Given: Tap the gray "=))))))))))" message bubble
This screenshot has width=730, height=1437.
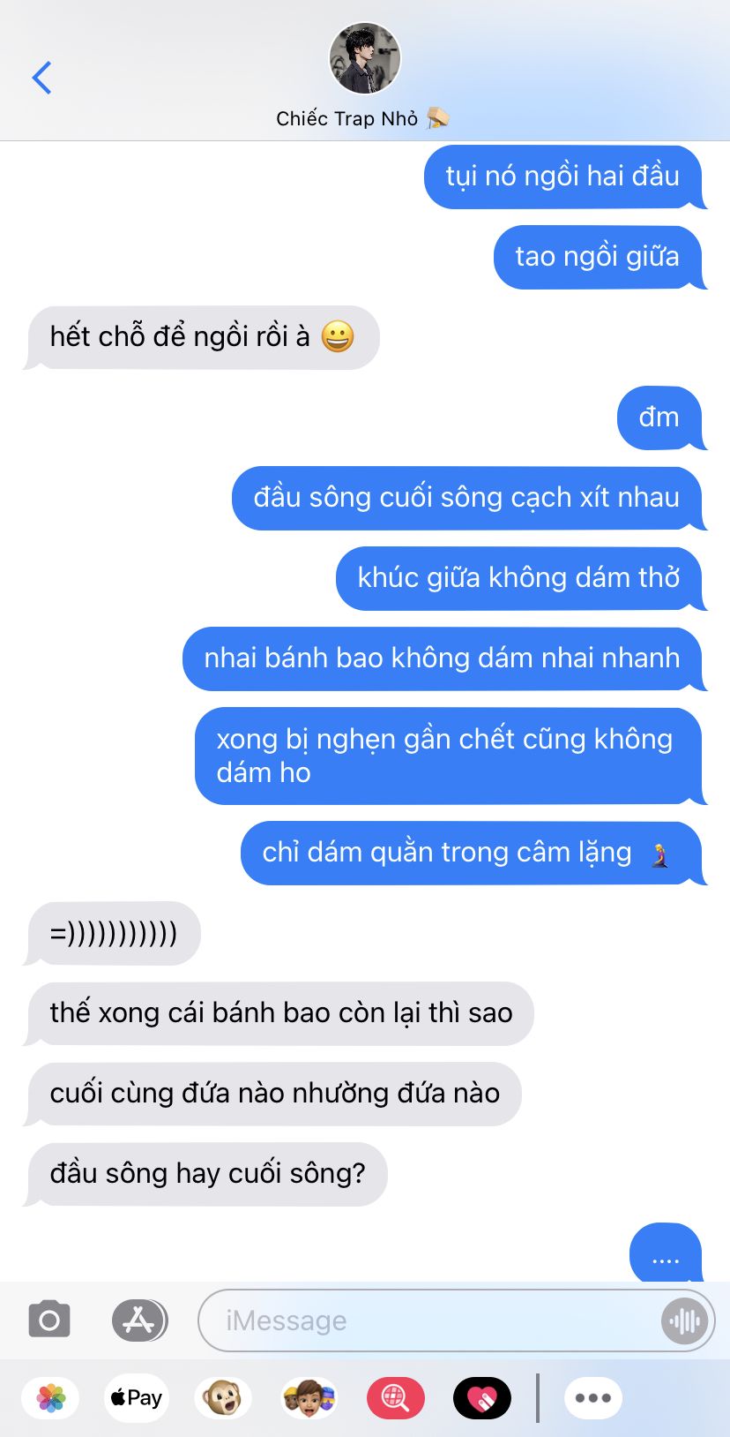Looking at the screenshot, I should point(113,933).
